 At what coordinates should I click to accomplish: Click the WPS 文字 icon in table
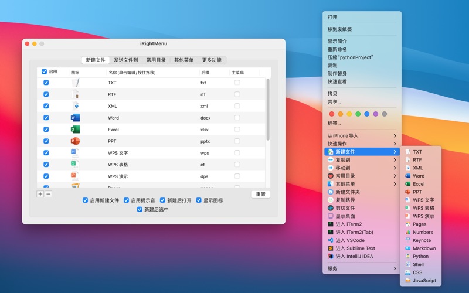75,153
